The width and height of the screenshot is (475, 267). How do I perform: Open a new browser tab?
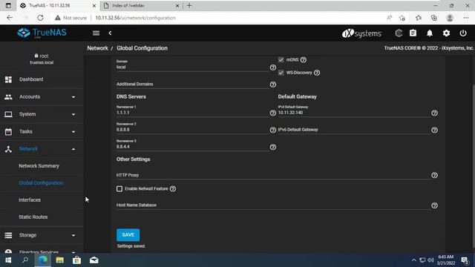(189, 5)
